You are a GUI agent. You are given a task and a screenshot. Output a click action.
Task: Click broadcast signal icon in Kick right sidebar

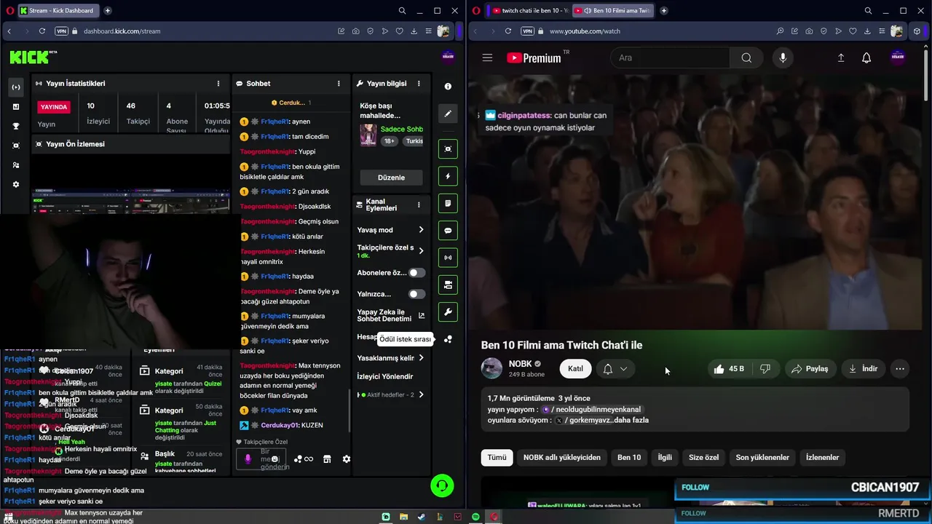tap(448, 258)
